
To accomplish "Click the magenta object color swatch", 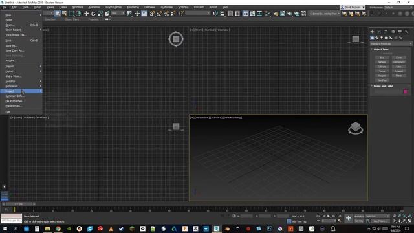I will coord(406,92).
